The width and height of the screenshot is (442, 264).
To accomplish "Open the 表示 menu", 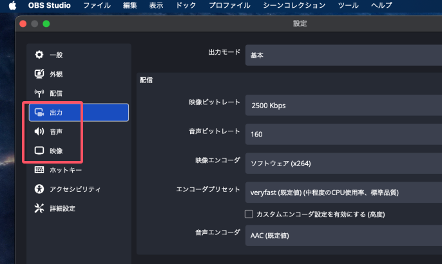I will click(x=156, y=5).
